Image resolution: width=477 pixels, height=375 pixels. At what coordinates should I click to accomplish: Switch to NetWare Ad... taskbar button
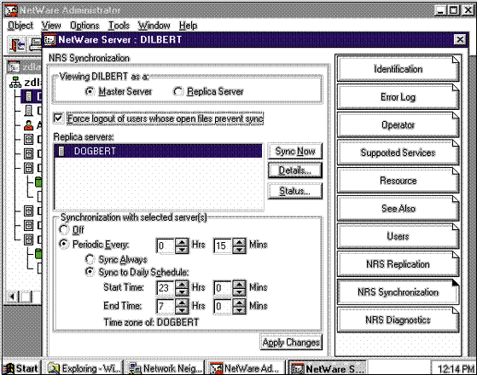[247, 368]
